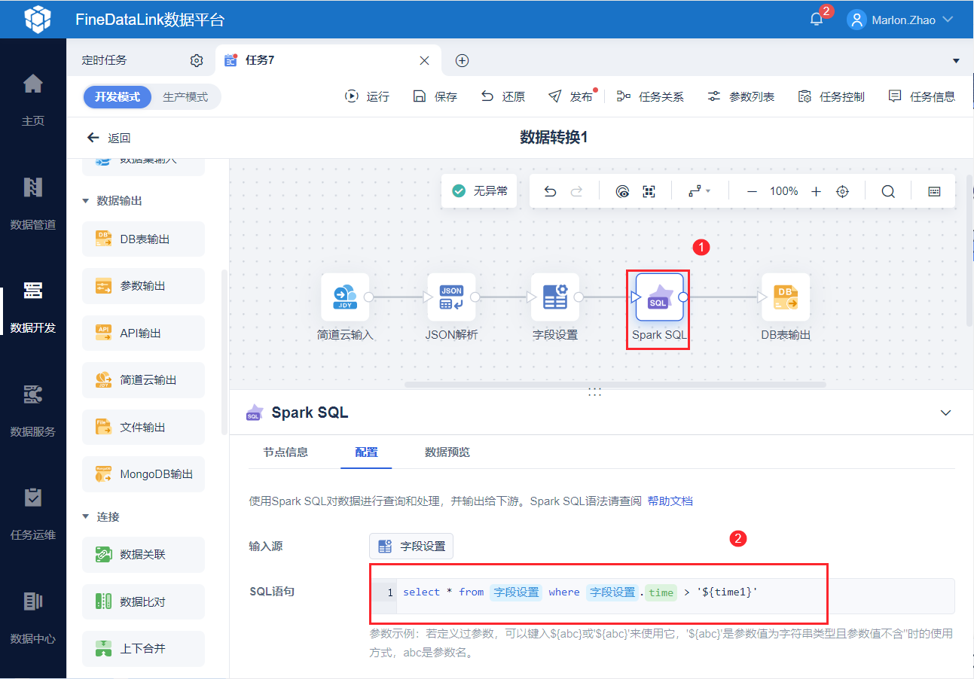The width and height of the screenshot is (974, 679).
Task: Toggle the eye preview icon in canvas toolbar
Action: pyautogui.click(x=622, y=191)
